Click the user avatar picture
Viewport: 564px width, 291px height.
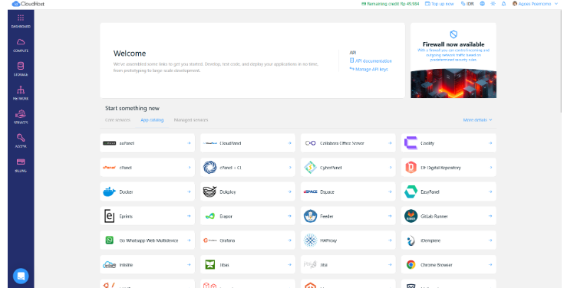coord(515,4)
